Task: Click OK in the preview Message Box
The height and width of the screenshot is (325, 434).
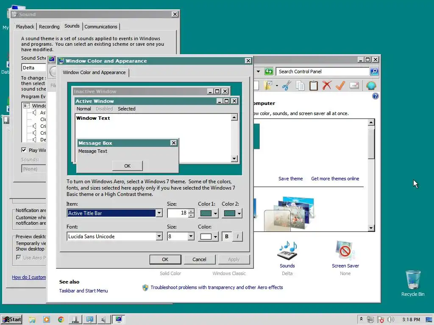Action: click(127, 166)
